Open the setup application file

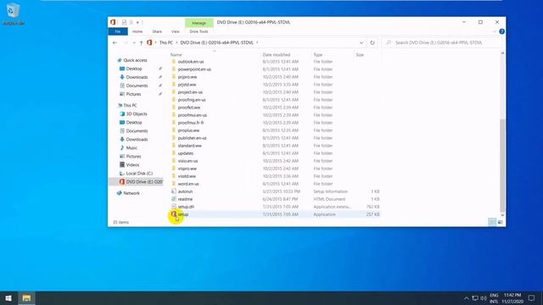point(183,214)
